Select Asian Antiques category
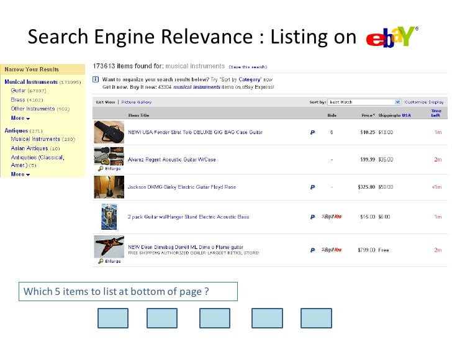Screen dimensions: 452x339 point(29,148)
